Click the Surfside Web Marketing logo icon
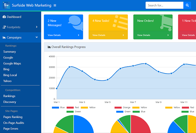The width and height of the screenshot is (196, 133). coord(6,5)
